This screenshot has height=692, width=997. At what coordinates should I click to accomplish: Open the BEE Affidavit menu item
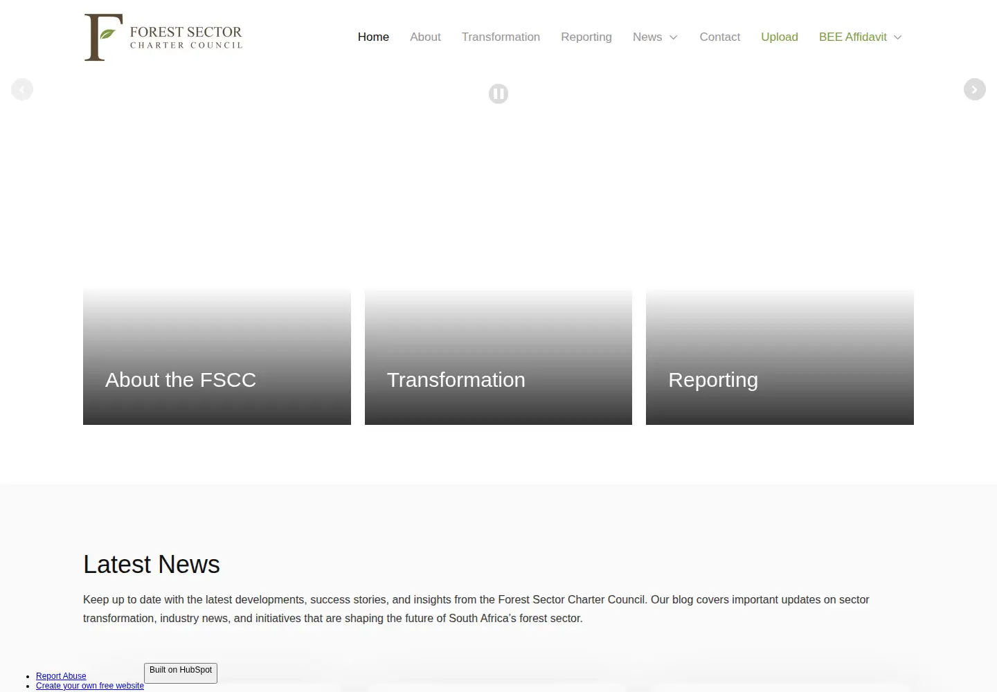[x=852, y=37]
